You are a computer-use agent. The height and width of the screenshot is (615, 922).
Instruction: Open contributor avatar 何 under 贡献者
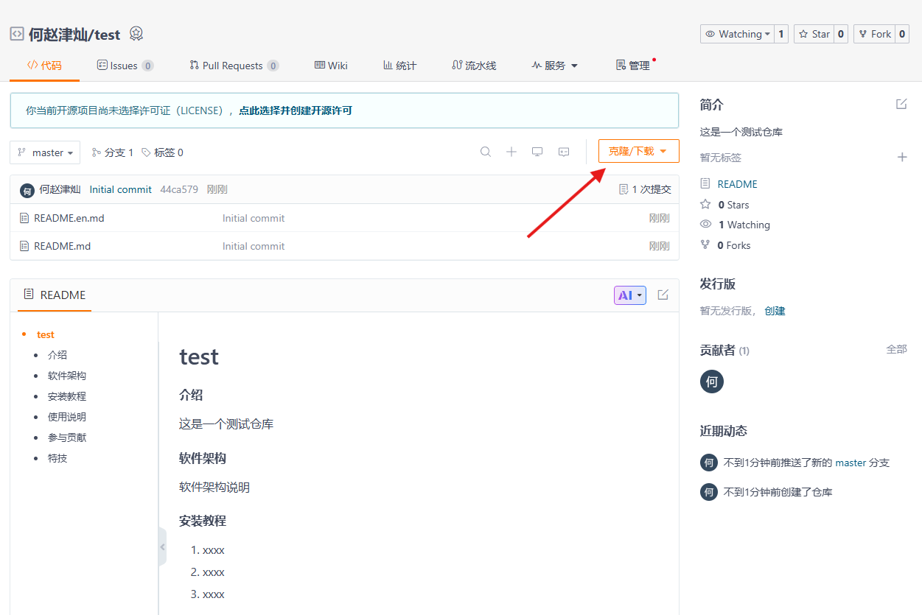tap(712, 382)
